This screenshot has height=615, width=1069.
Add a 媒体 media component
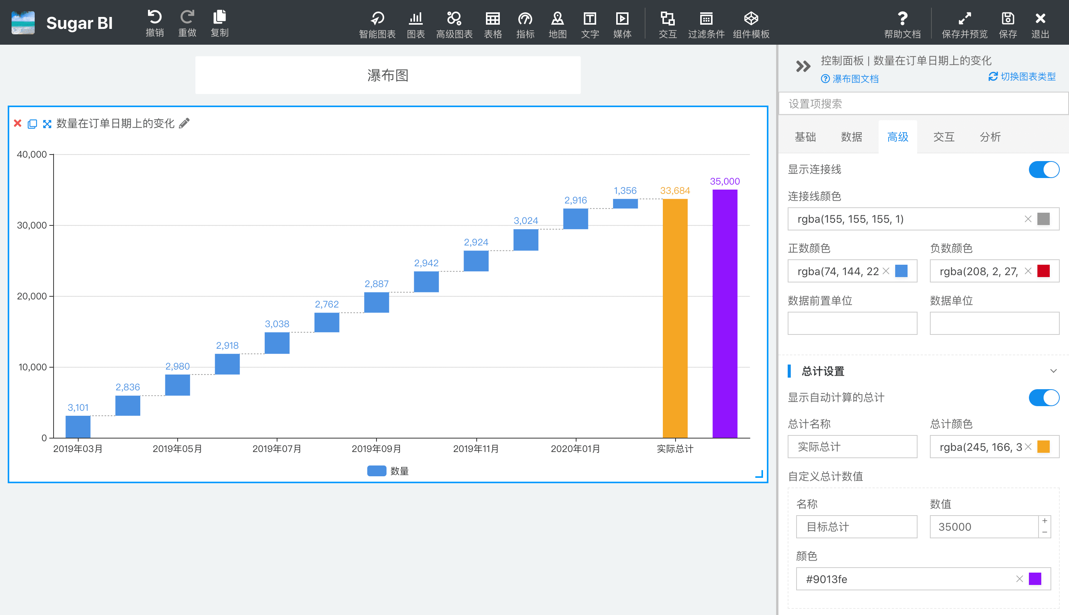(x=622, y=25)
